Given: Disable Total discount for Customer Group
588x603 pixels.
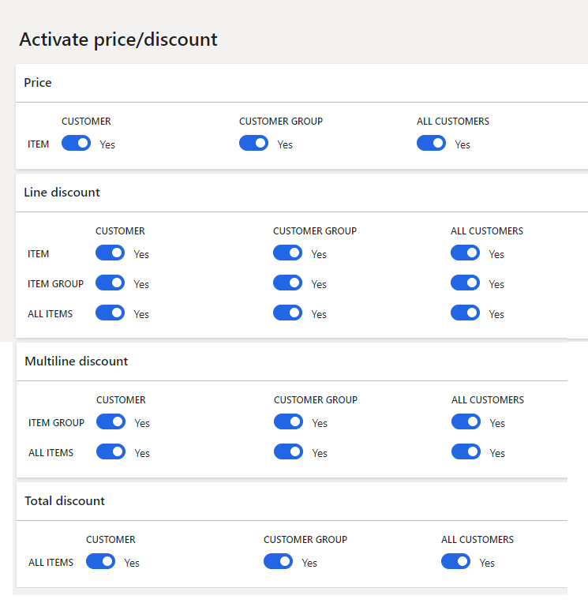Looking at the screenshot, I should (x=278, y=561).
